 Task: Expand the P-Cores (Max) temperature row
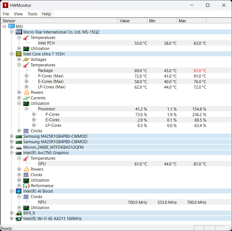26,76
